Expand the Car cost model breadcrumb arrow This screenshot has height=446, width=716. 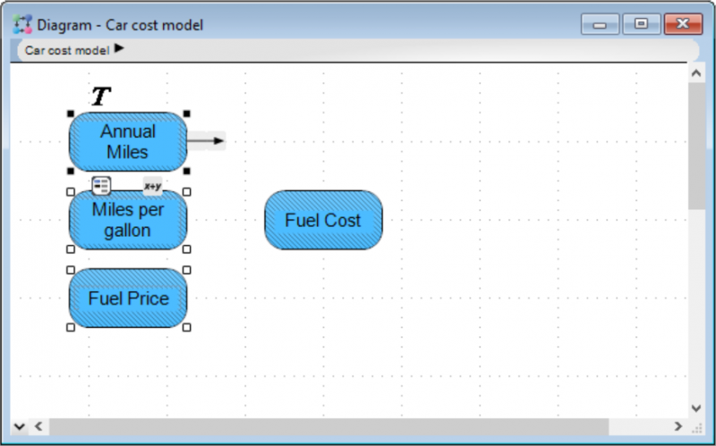tap(119, 48)
